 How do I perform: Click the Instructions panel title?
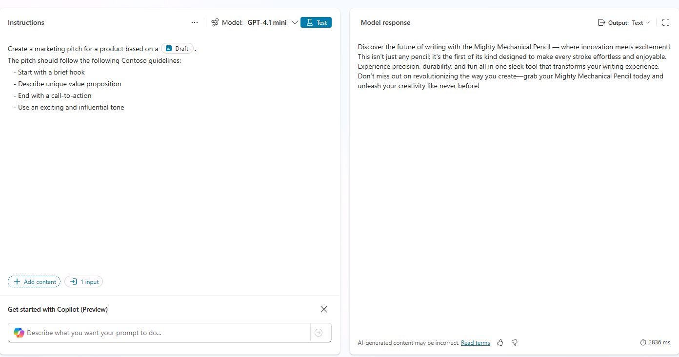point(25,22)
